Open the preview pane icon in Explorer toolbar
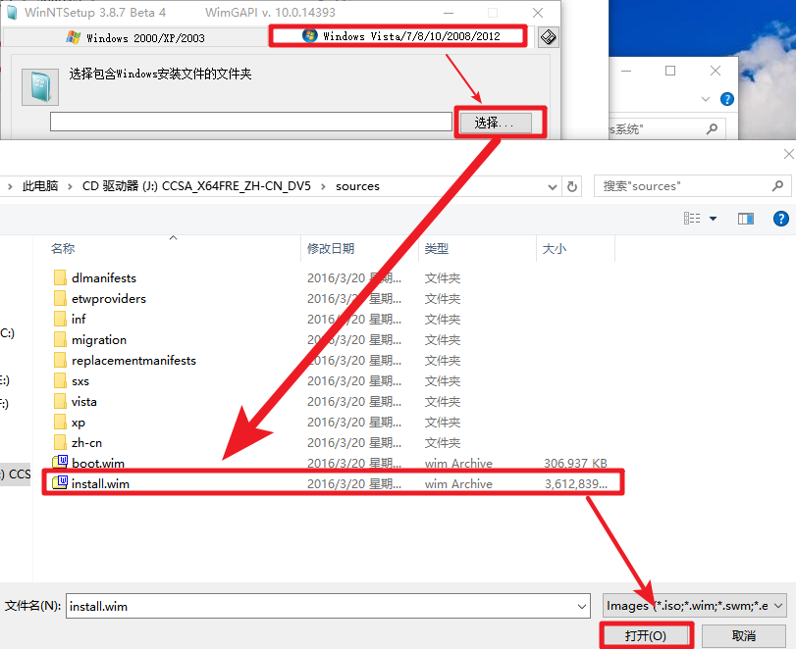This screenshot has height=649, width=796. 745,218
